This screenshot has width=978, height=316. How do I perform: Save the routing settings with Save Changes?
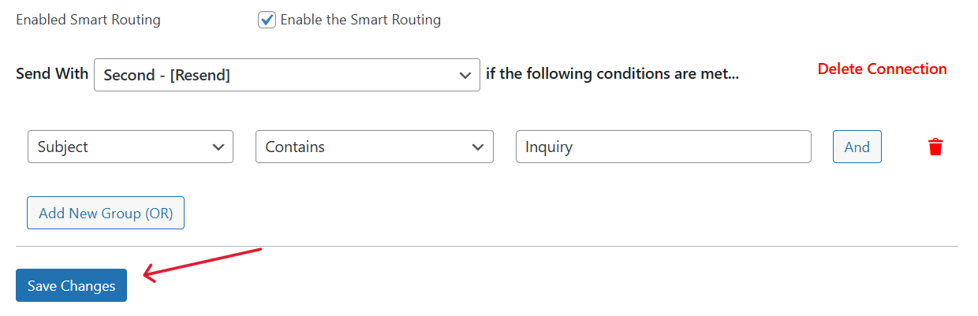(71, 285)
